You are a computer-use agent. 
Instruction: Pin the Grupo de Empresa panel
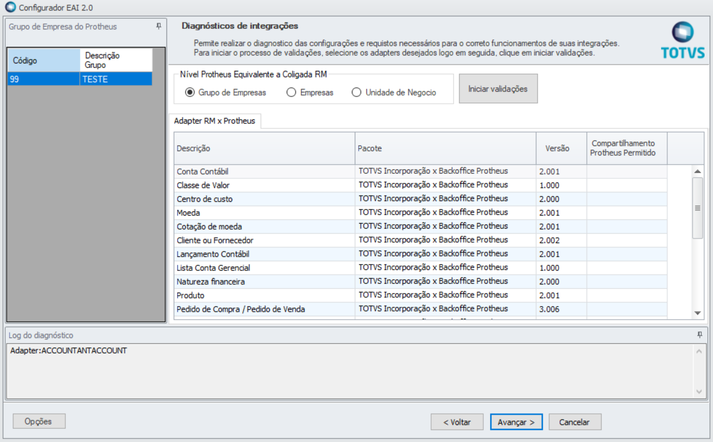click(x=159, y=27)
